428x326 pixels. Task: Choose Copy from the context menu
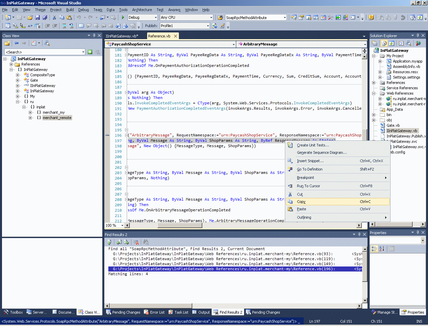pyautogui.click(x=301, y=202)
